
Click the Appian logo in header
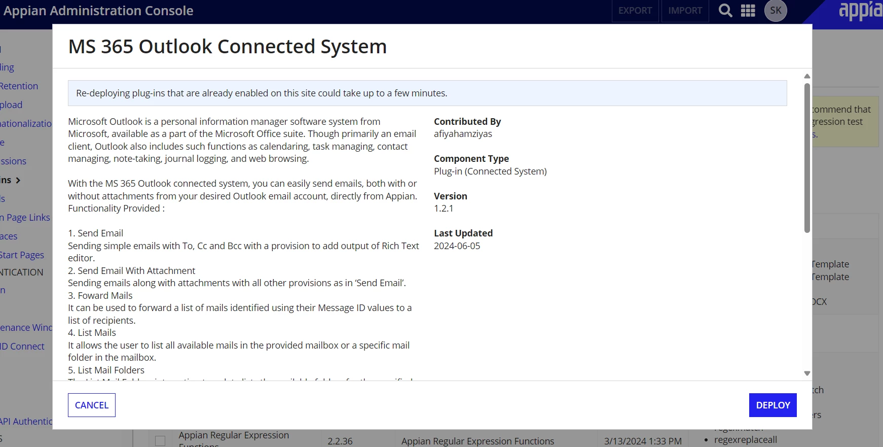point(861,11)
